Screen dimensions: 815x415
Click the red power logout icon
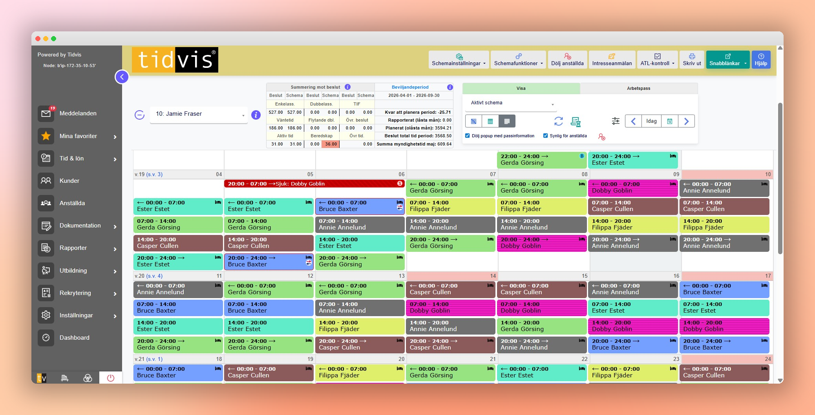click(x=111, y=378)
